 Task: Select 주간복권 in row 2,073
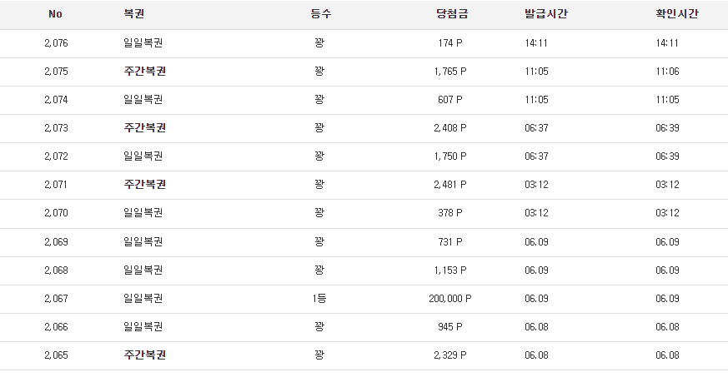pos(145,128)
